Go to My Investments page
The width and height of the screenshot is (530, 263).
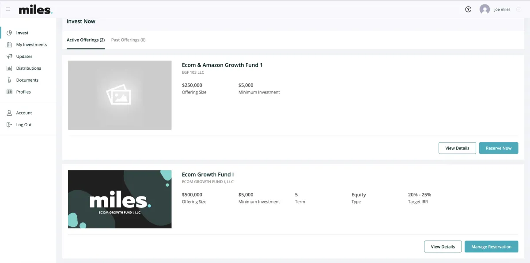pos(31,45)
